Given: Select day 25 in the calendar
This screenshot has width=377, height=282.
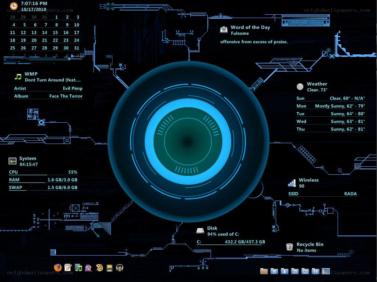Looking at the screenshot, I should 13,48.
